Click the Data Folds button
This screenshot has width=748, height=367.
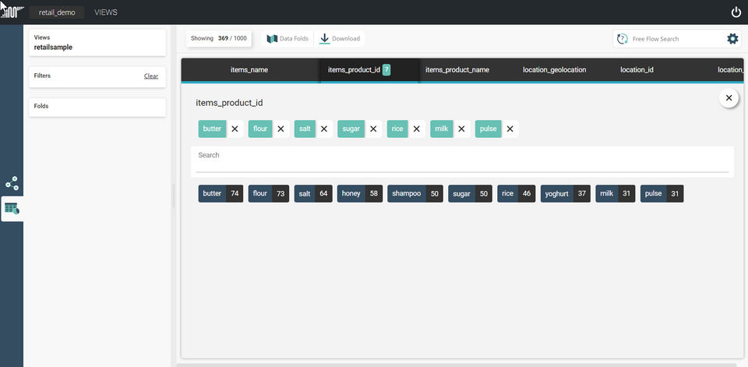tap(288, 39)
